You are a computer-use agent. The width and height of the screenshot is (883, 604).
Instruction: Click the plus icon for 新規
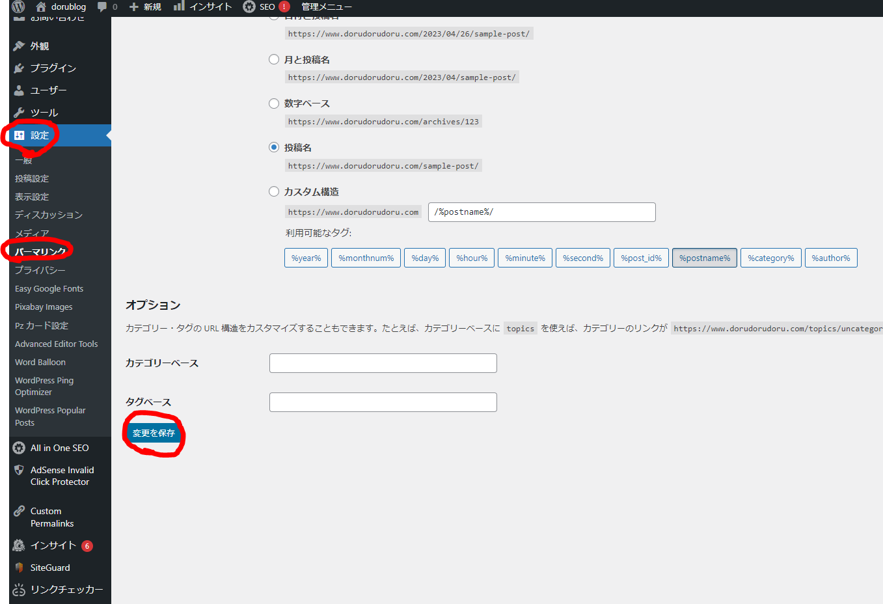point(134,7)
